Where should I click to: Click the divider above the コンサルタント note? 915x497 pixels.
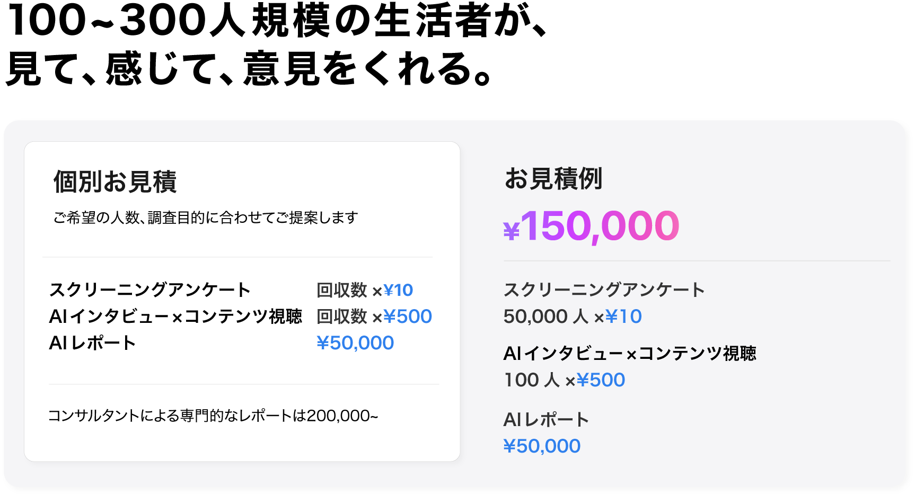click(244, 384)
